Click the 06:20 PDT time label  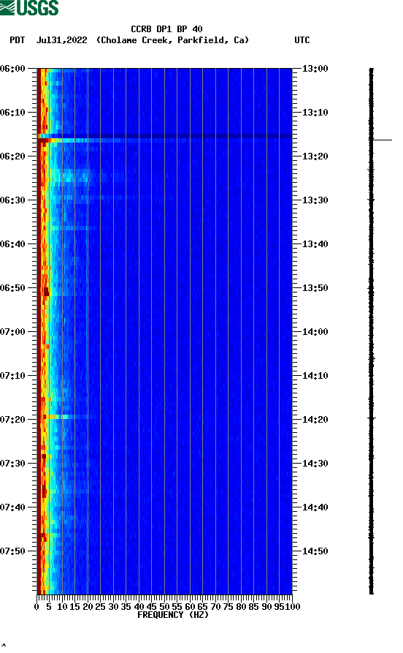(x=13, y=156)
